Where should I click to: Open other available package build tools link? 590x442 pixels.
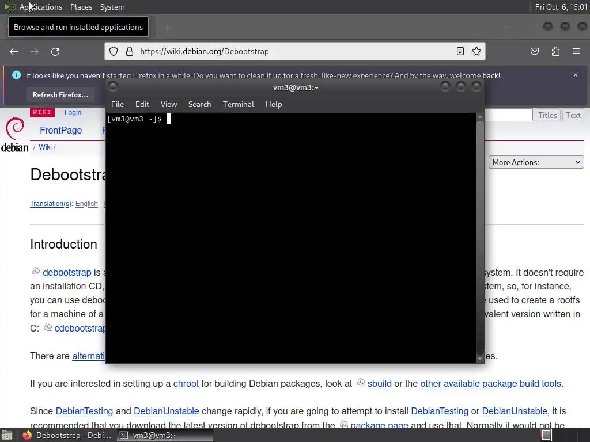491,383
